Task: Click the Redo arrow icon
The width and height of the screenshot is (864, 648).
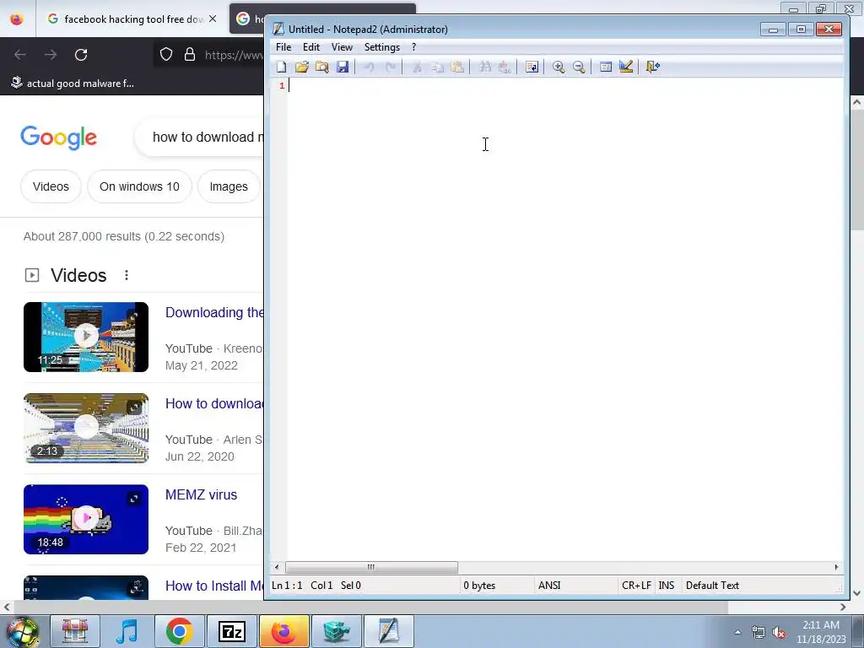Action: tap(390, 67)
